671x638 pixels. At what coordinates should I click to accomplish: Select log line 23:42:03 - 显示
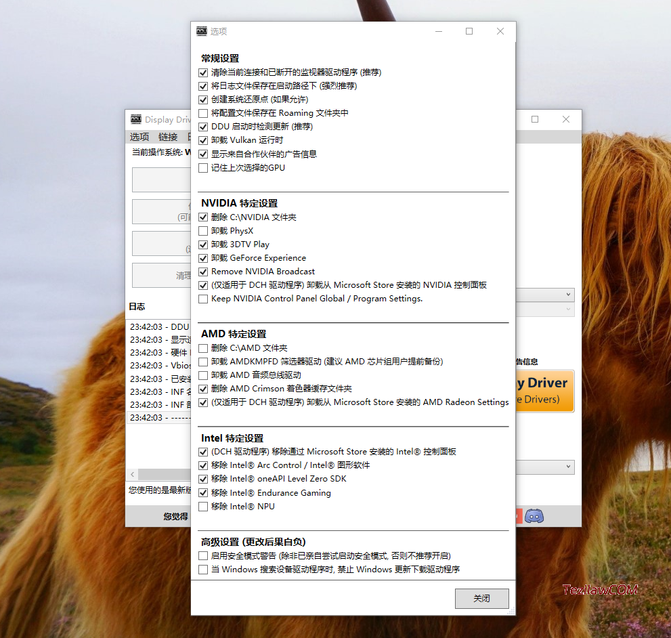(x=159, y=339)
